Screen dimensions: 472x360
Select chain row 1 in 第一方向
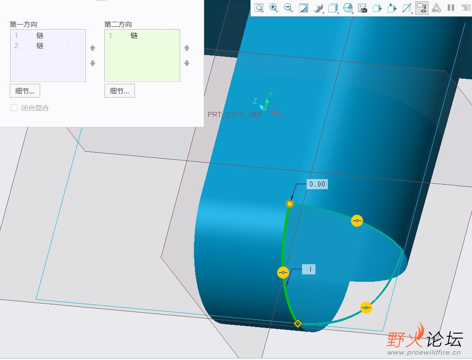click(x=39, y=35)
